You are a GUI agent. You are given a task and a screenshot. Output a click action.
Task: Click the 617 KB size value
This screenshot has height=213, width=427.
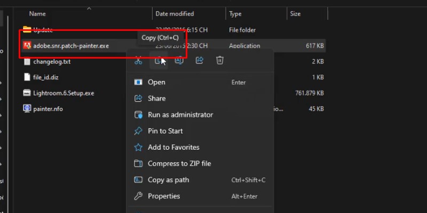315,46
